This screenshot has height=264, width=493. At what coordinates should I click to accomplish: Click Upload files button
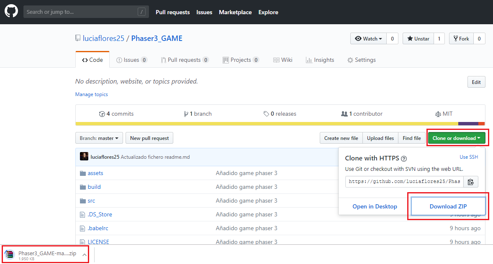[380, 138]
